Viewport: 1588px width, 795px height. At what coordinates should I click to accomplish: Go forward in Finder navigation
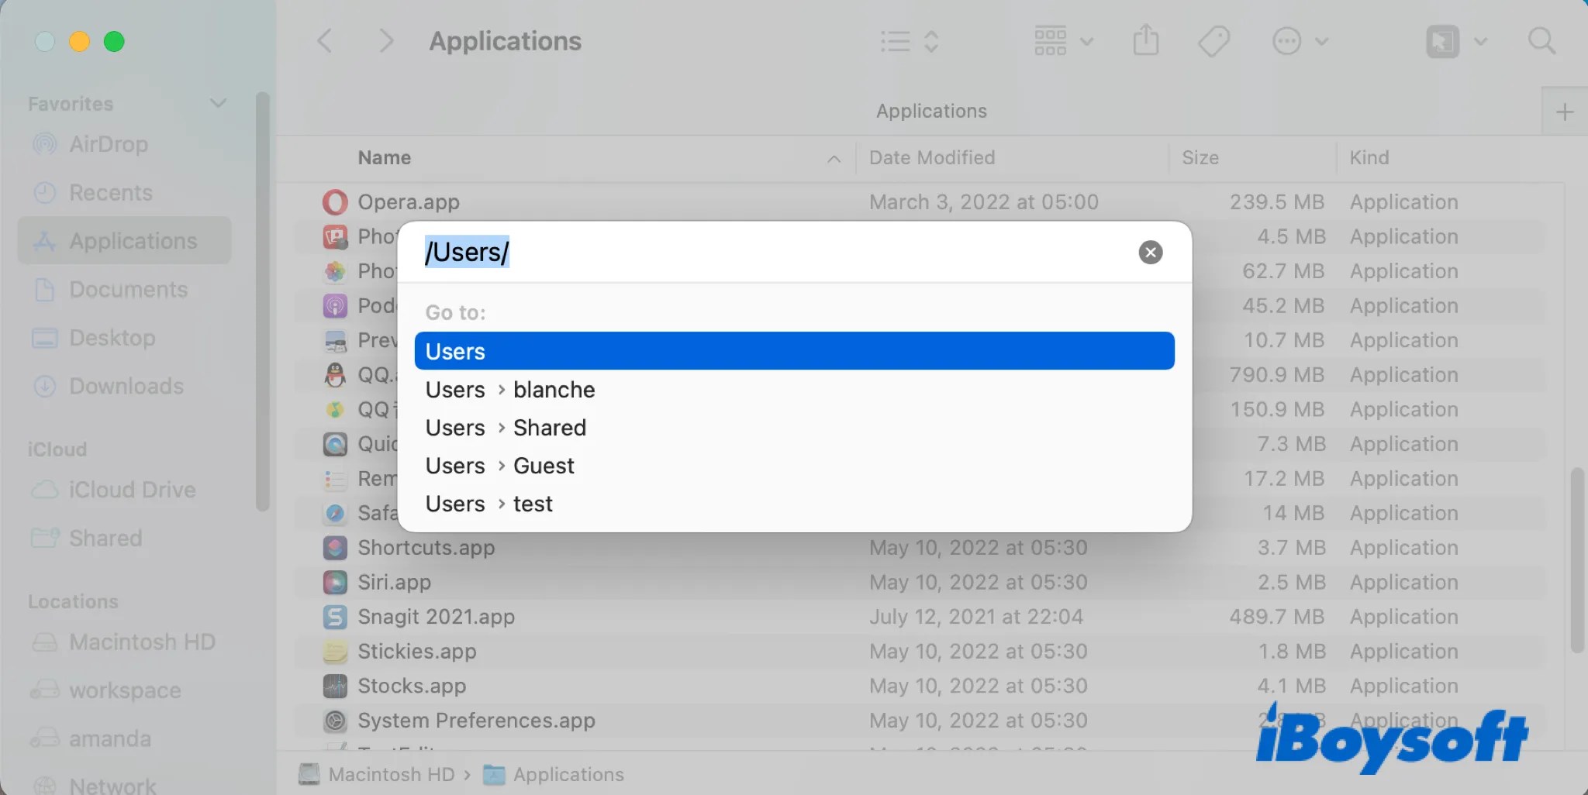[x=385, y=41]
